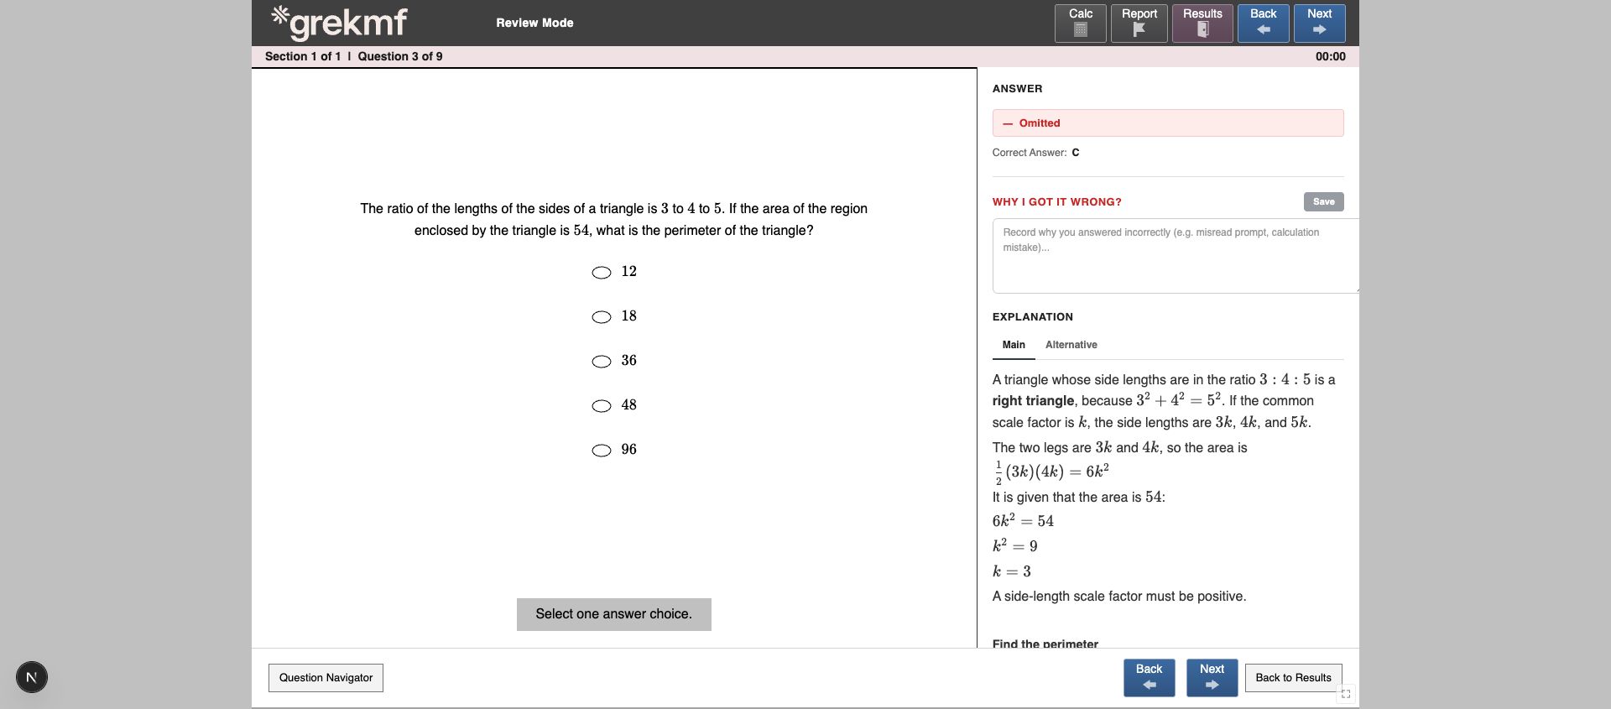Image resolution: width=1611 pixels, height=709 pixels.
Task: Go to Next using top toolbar arrow
Action: coord(1319,23)
